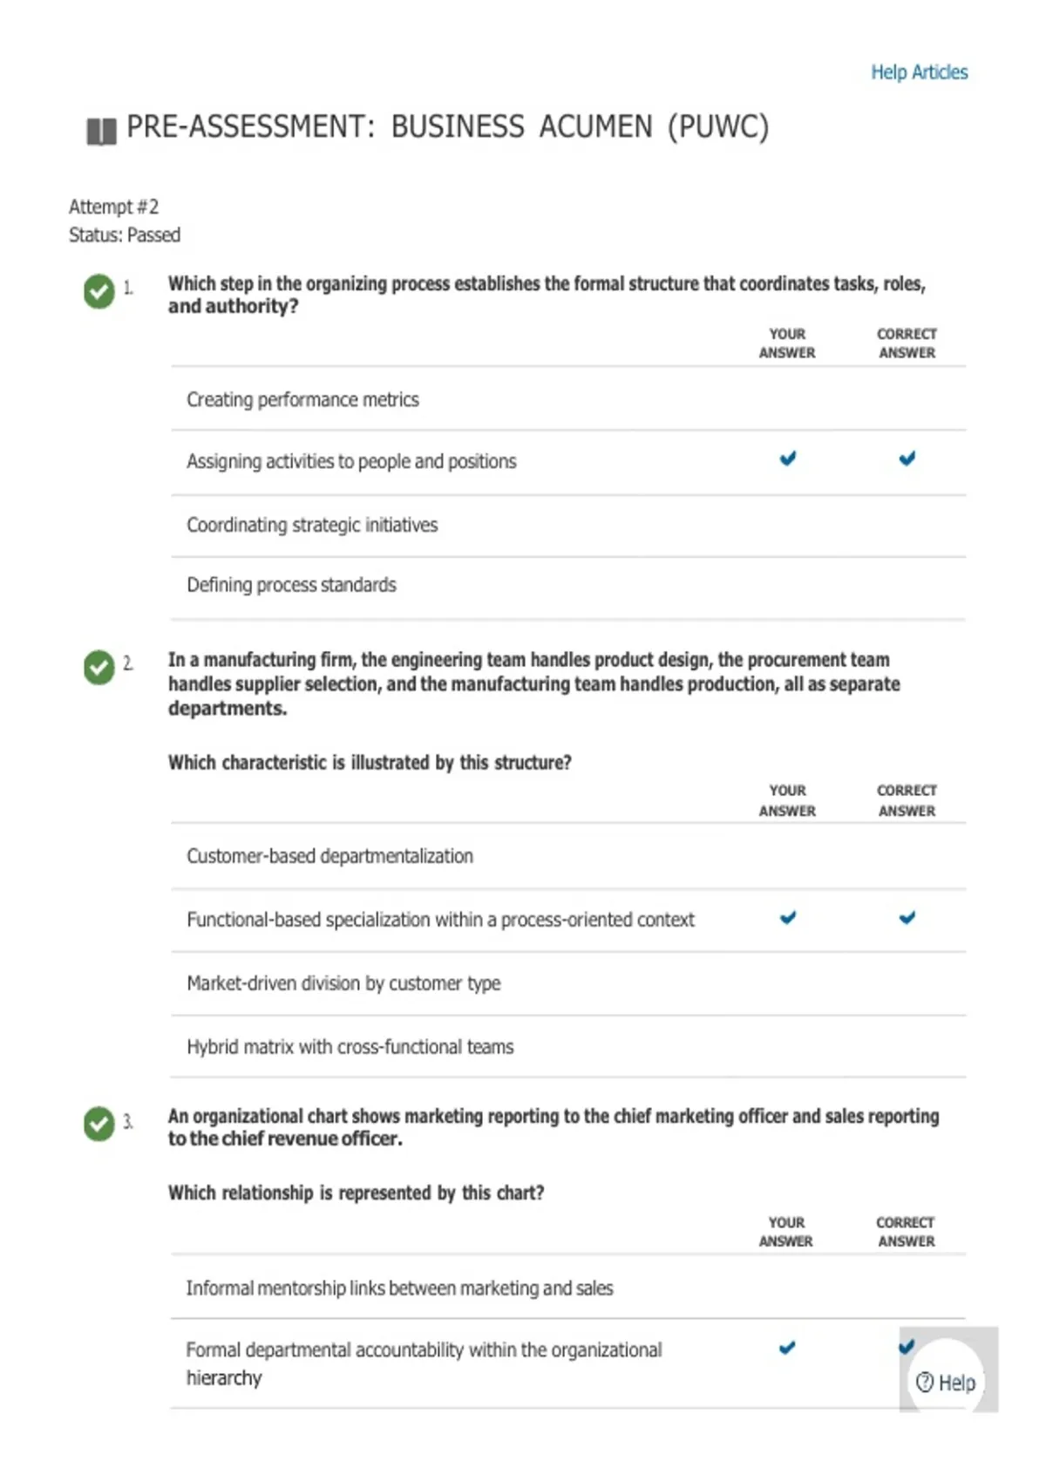Select the Coordinating strategic initiatives option
Viewport: 1046px width, 1482px height.
[568, 526]
